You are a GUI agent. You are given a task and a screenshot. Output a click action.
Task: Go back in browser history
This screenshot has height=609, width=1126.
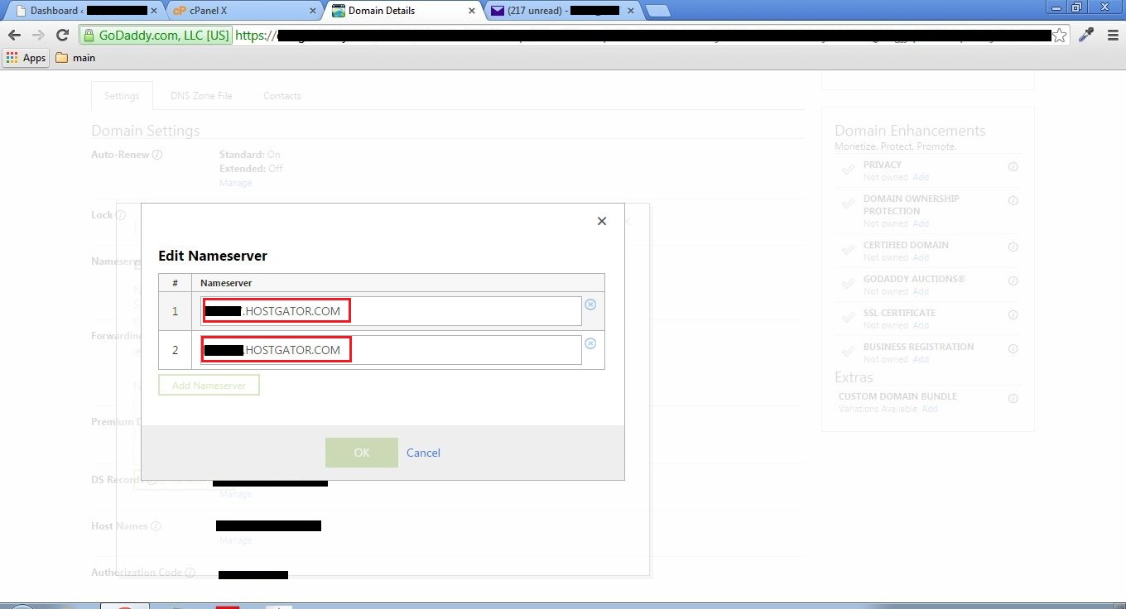pos(14,35)
